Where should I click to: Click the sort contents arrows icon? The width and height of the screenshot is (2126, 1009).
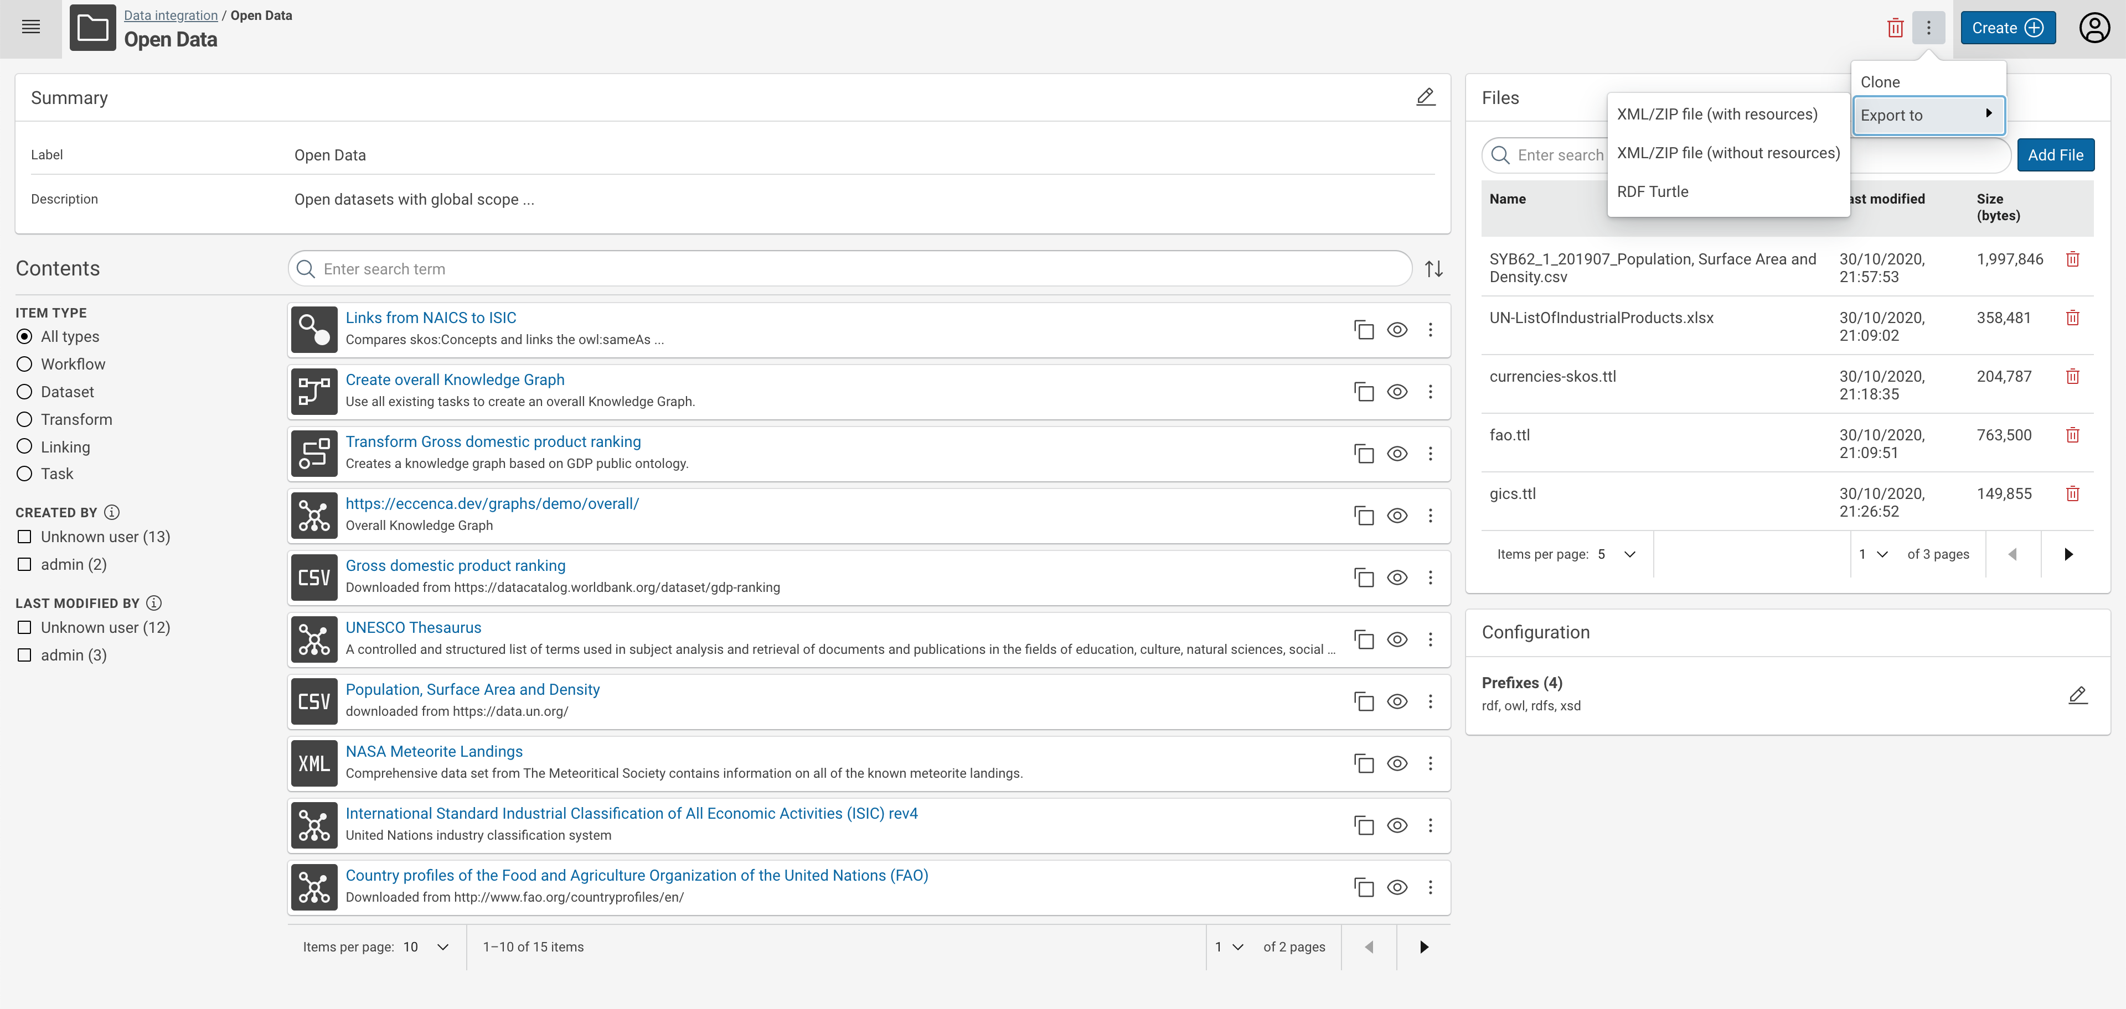1433,269
